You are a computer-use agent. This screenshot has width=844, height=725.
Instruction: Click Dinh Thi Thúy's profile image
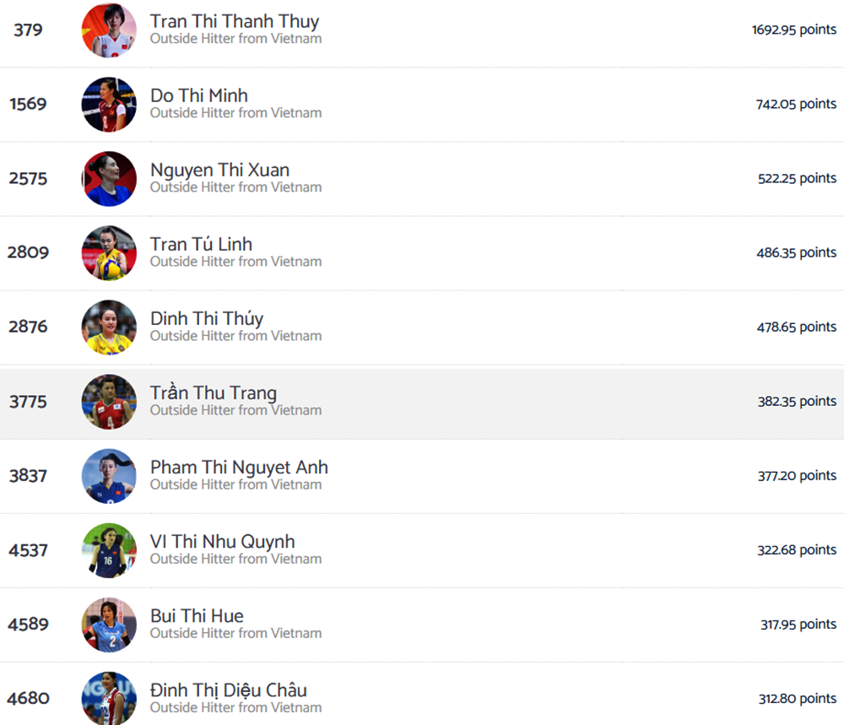click(109, 327)
